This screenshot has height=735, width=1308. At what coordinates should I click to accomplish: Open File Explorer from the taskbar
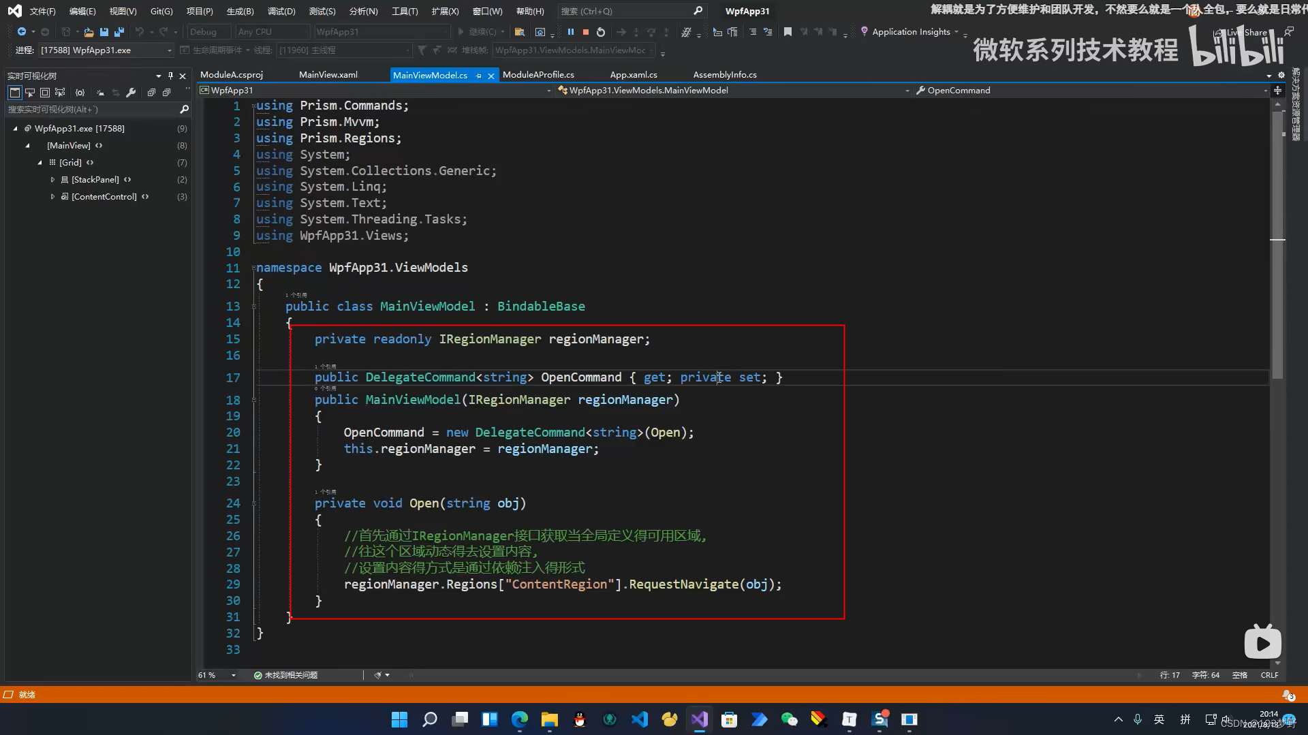[x=550, y=719]
